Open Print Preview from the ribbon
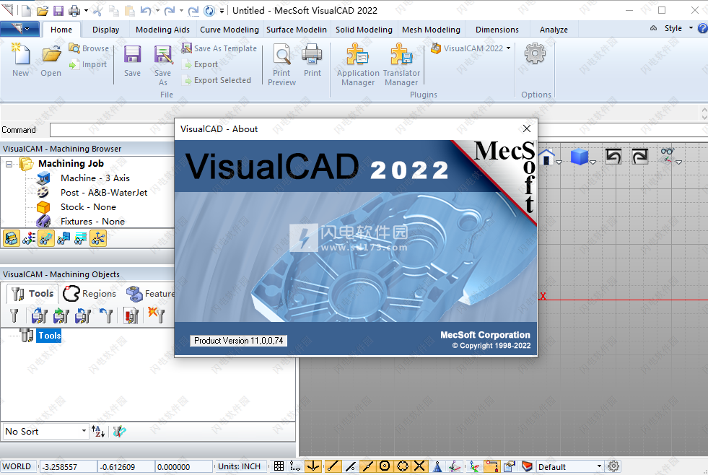The width and height of the screenshot is (708, 475). pyautogui.click(x=281, y=55)
